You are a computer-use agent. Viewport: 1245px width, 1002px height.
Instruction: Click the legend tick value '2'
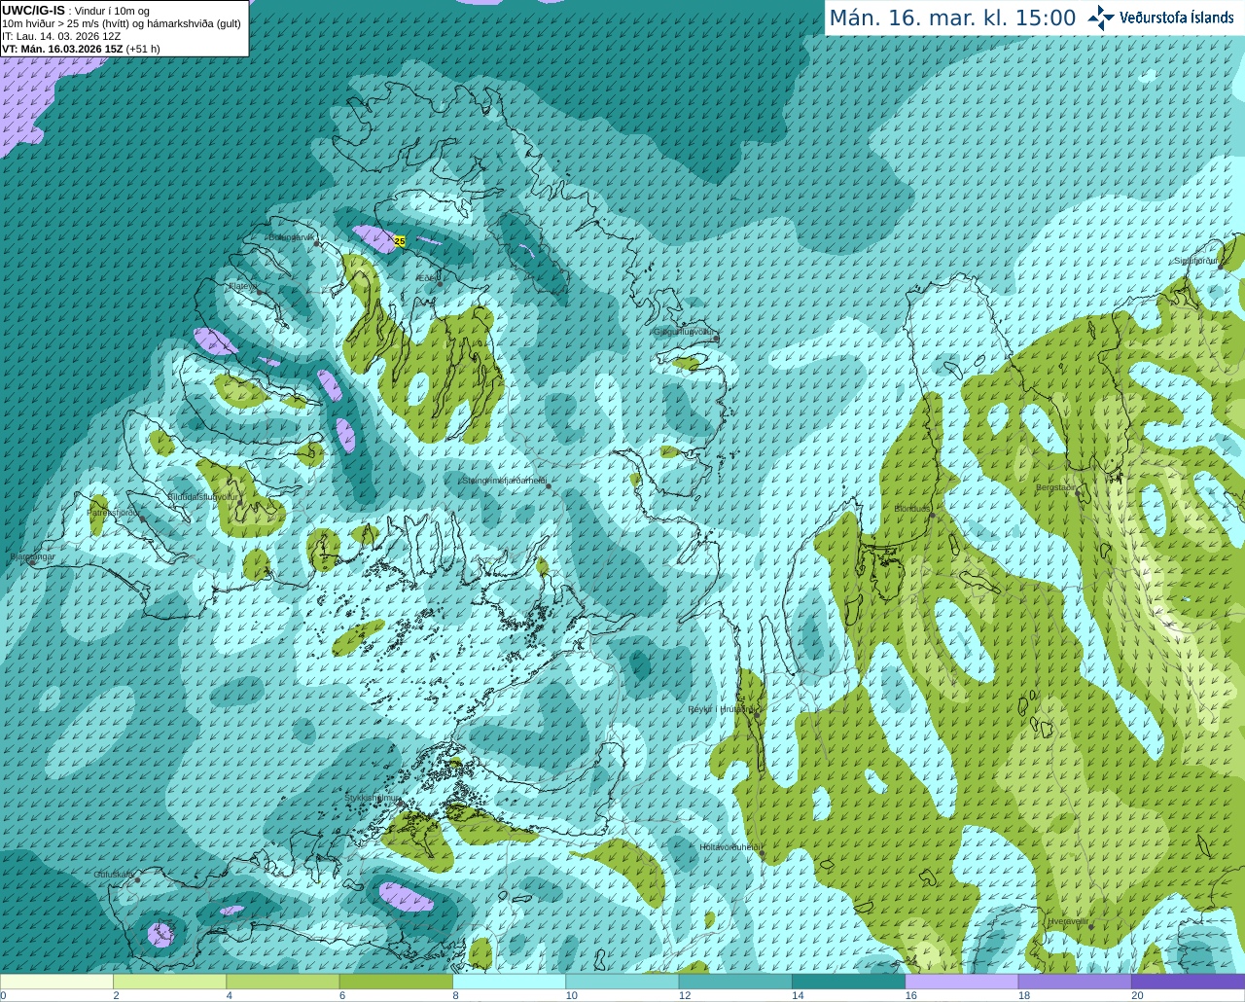point(116,995)
